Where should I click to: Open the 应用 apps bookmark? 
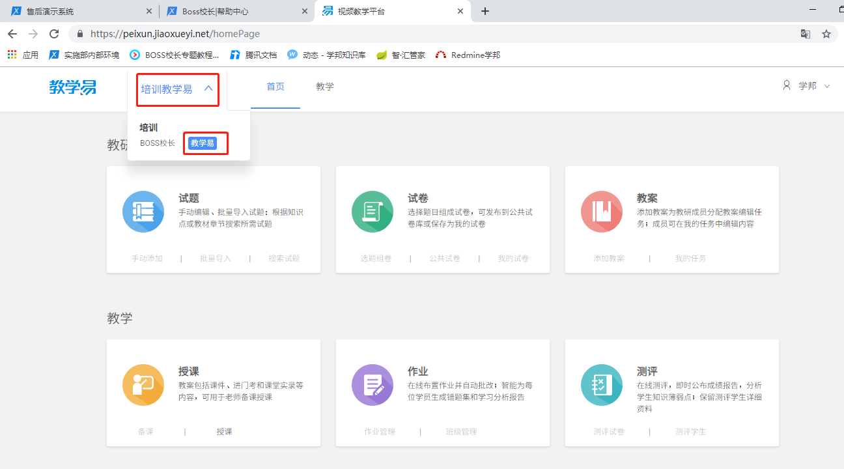(23, 55)
